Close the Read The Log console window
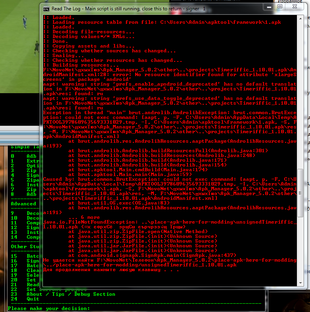The width and height of the screenshot is (310, 312). [295, 7]
